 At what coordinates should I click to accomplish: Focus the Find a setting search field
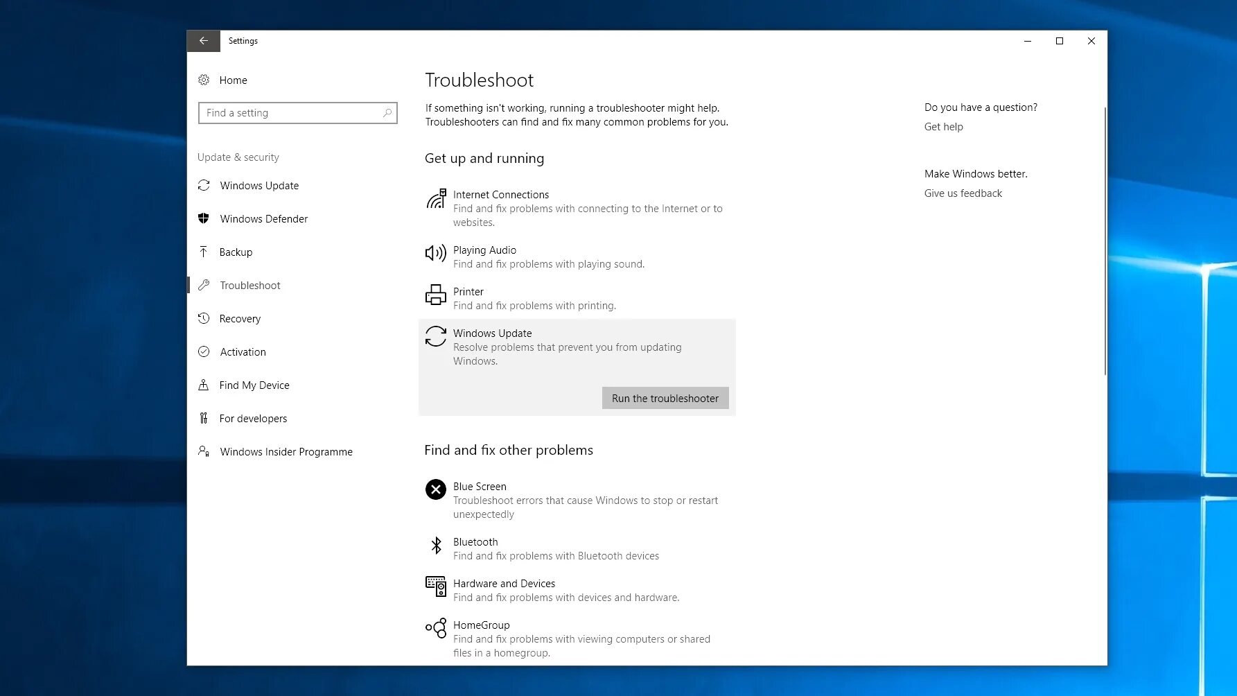298,113
